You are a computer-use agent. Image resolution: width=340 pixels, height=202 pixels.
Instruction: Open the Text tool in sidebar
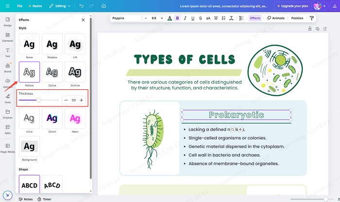(8, 52)
